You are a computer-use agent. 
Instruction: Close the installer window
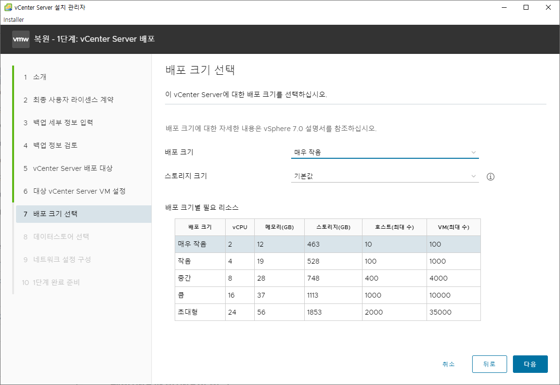point(548,7)
